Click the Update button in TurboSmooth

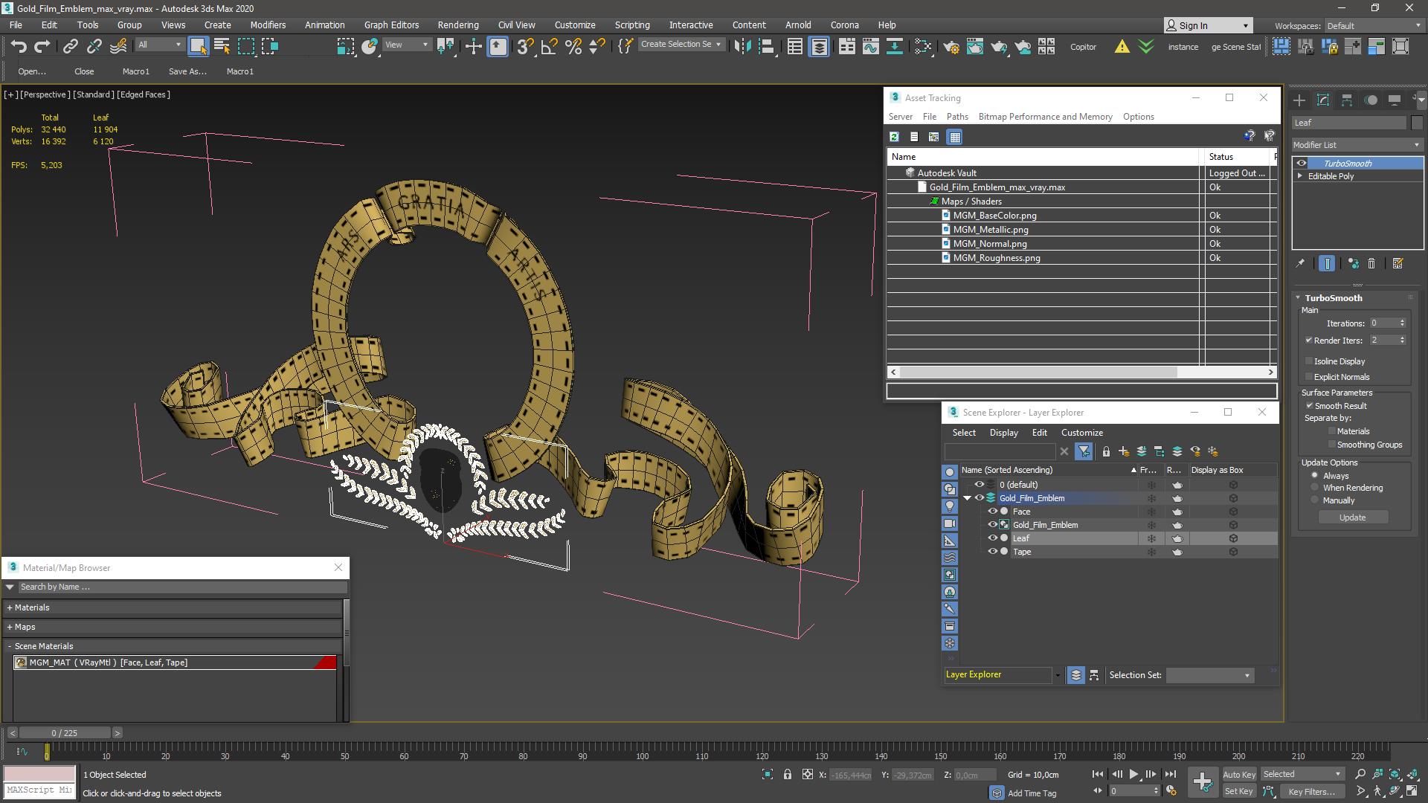point(1352,517)
